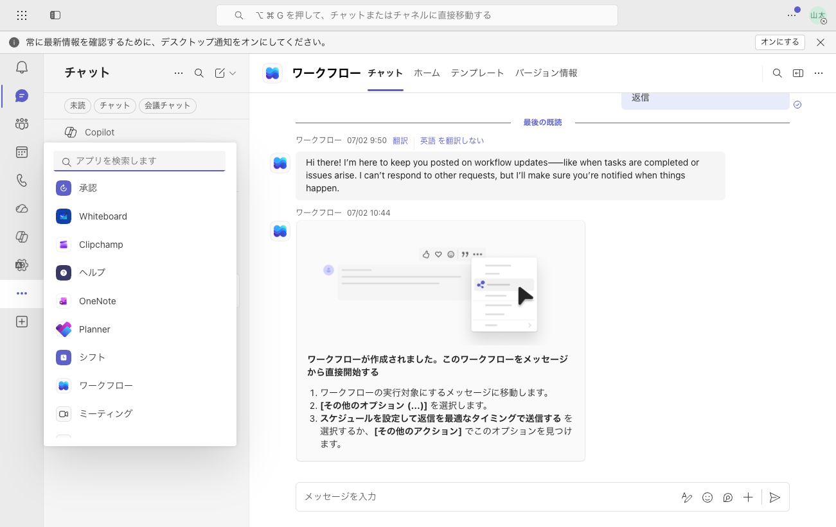Click the 翻訳 link
The image size is (836, 527).
[x=400, y=141]
